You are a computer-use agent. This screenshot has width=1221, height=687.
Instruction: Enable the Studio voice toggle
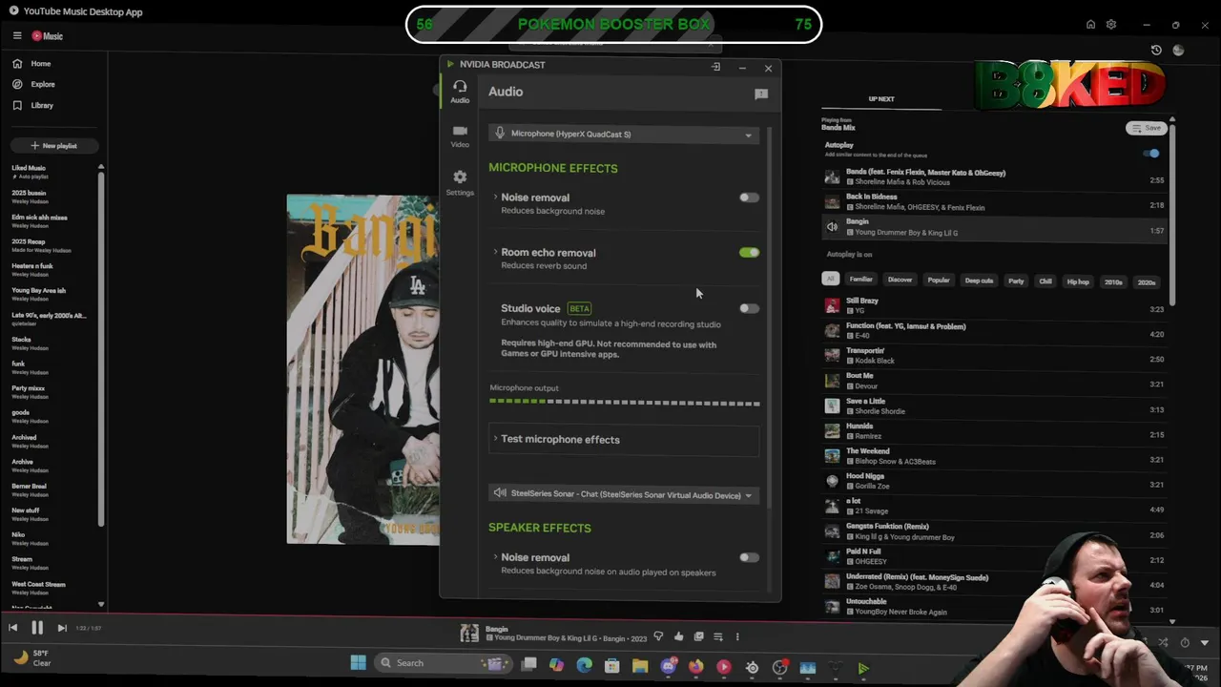[x=749, y=308]
